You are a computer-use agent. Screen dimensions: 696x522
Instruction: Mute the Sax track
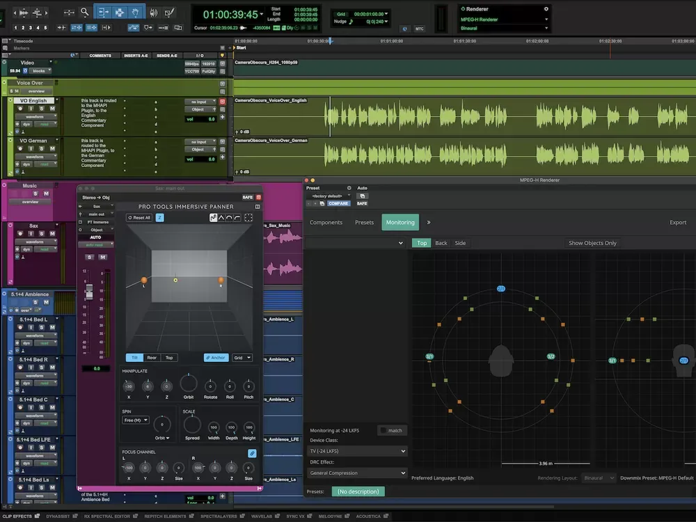coord(52,233)
